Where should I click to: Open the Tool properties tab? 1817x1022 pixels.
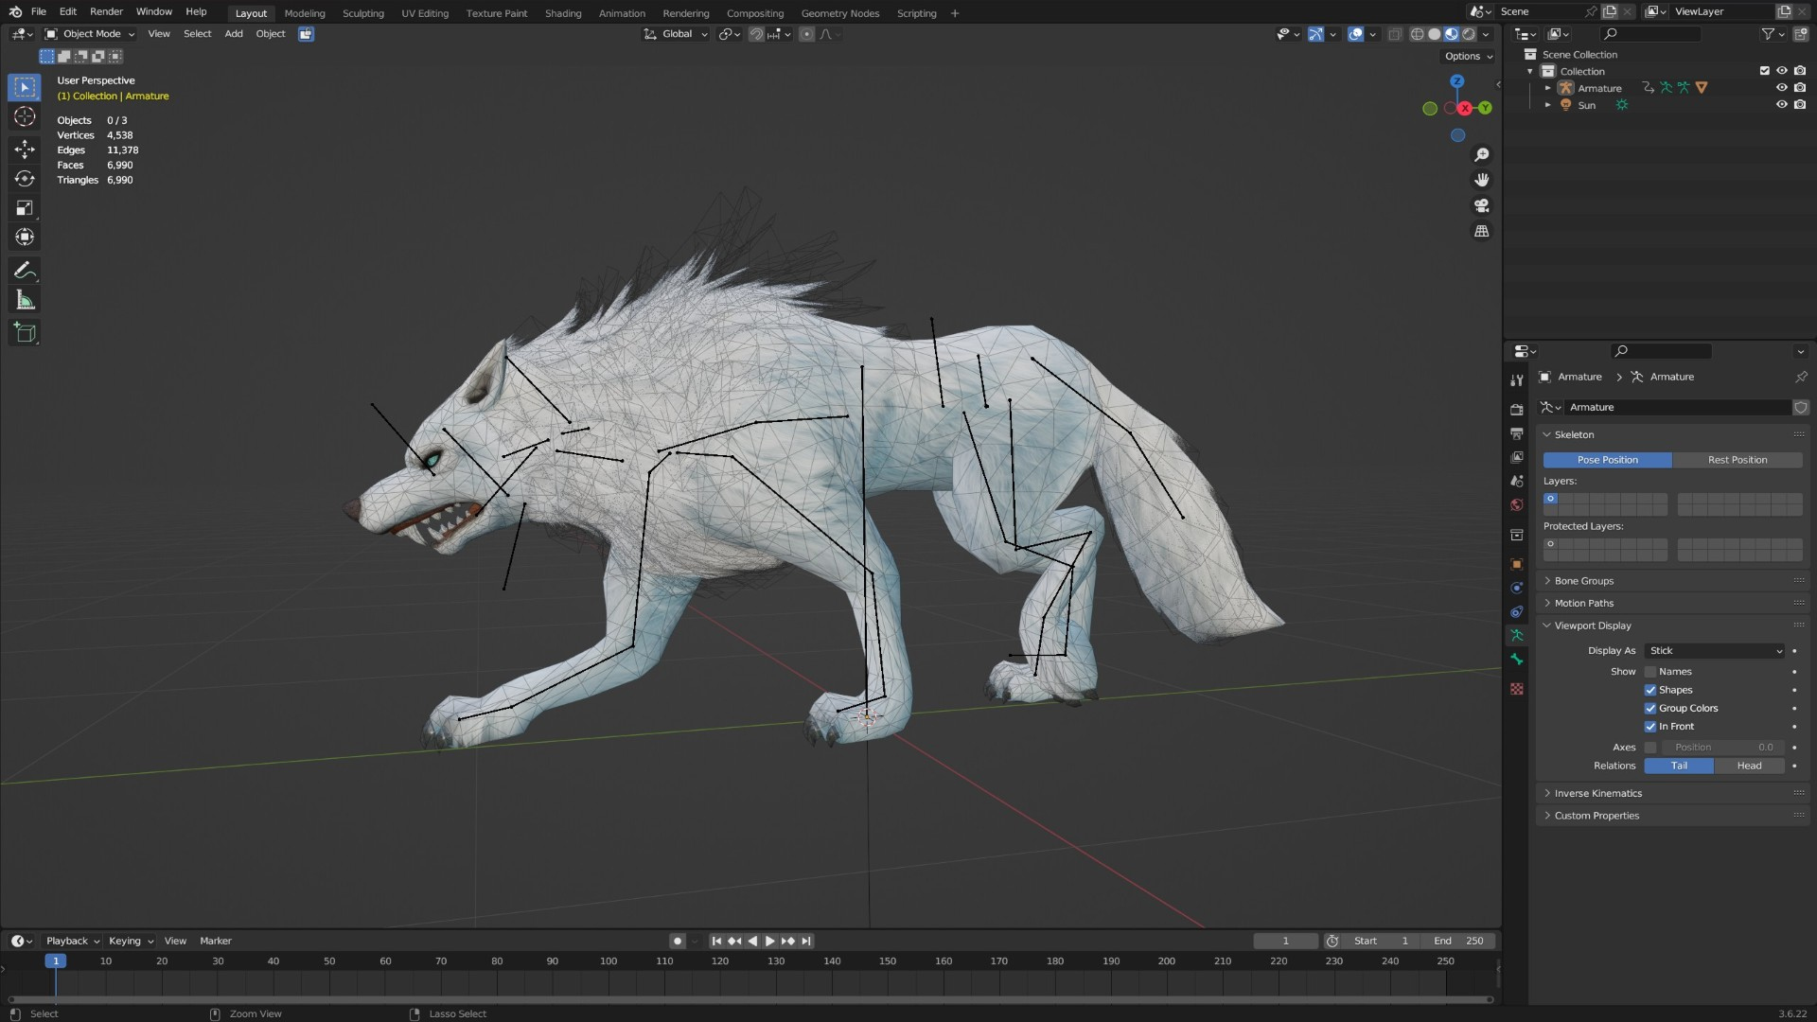tap(1517, 379)
